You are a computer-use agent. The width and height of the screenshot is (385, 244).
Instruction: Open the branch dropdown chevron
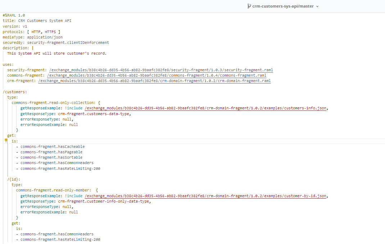click(x=317, y=6)
